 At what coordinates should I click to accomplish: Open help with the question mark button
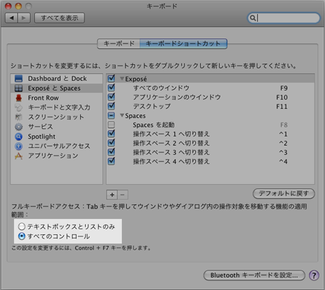314,275
